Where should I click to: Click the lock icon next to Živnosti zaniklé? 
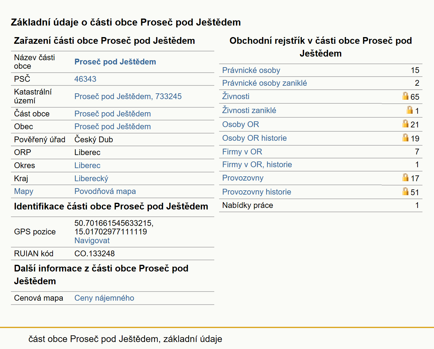(410, 110)
